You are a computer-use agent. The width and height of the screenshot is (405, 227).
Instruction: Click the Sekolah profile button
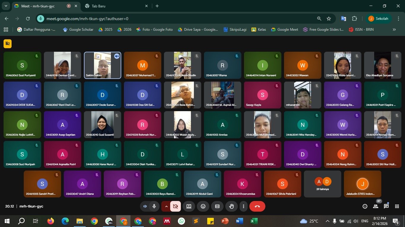coord(379,19)
